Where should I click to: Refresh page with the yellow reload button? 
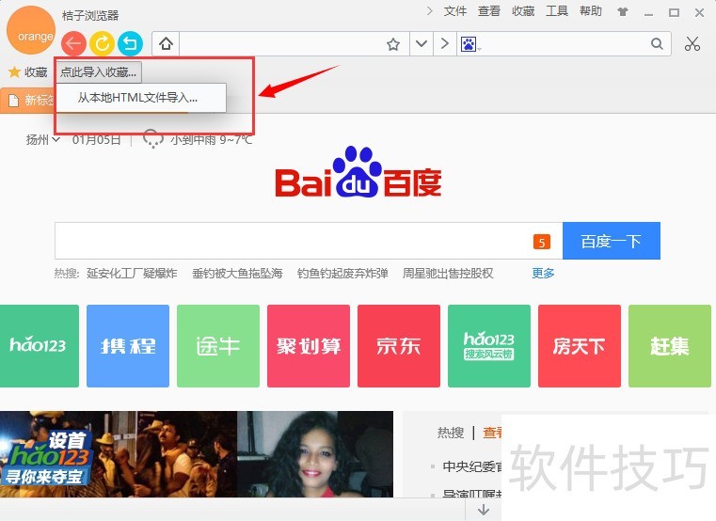pyautogui.click(x=102, y=44)
